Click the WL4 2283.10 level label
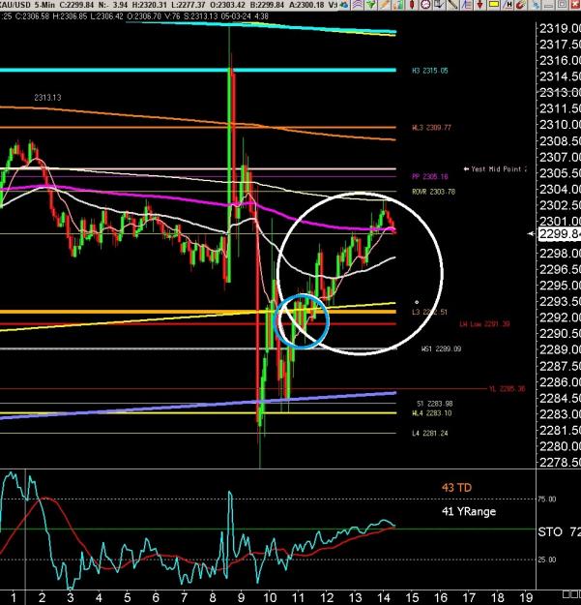The height and width of the screenshot is (605, 581). 431,413
